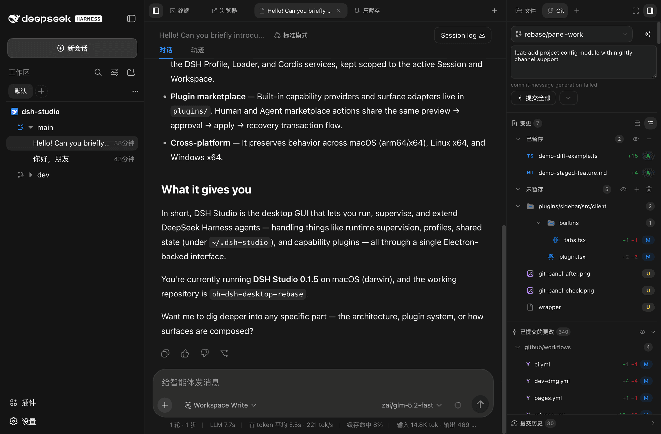Screen dimensions: 661x434
Task: Send the message with the arrow button
Action: [x=480, y=404]
